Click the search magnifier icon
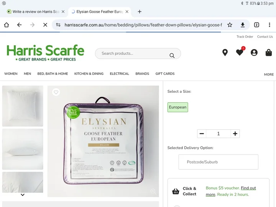Viewport: 276px width, 207px height. coord(172,56)
